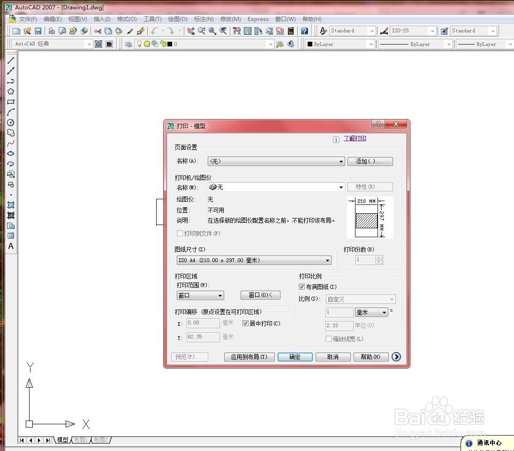Select the Arc tool
Screen dimensions: 514x451
(x=11, y=112)
